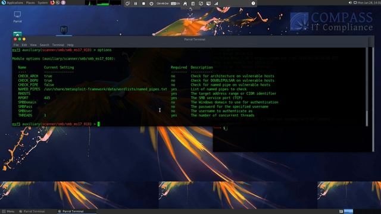
Task: Open the Metasploit desktop icon
Action: pos(64,30)
